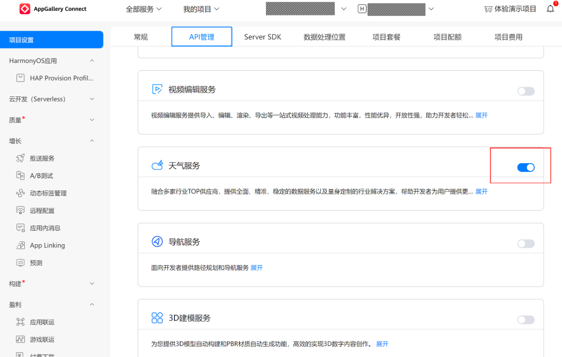Click the 远程配置 icon
Image resolution: width=562 pixels, height=357 pixels.
click(x=21, y=211)
